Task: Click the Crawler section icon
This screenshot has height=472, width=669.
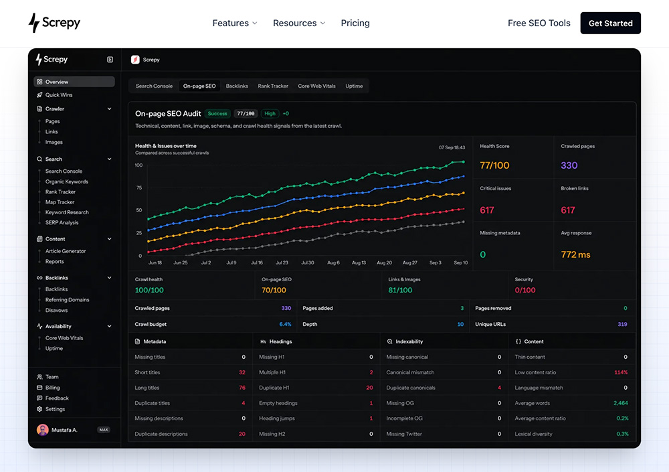Action: pos(39,108)
